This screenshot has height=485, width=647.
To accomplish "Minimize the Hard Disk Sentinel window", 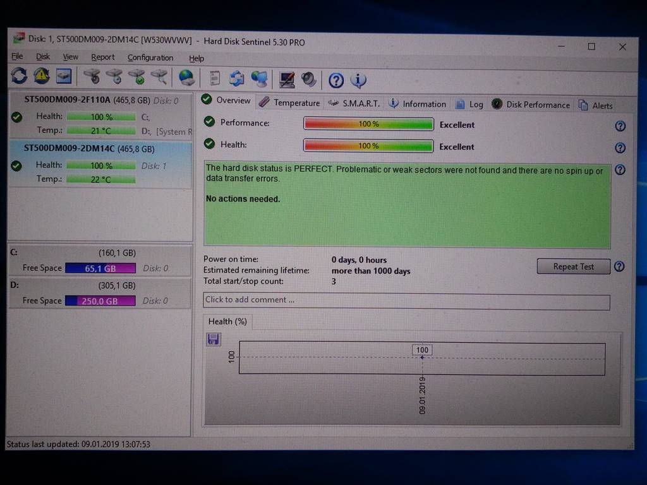I will tap(561, 46).
